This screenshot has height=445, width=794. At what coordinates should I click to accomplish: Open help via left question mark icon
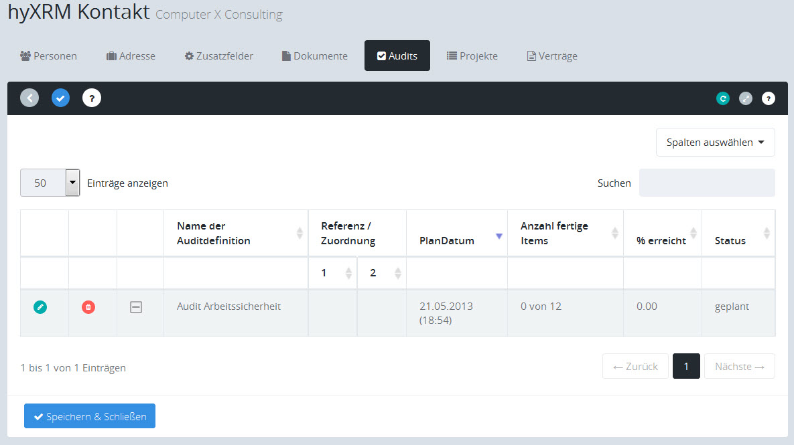(x=92, y=98)
